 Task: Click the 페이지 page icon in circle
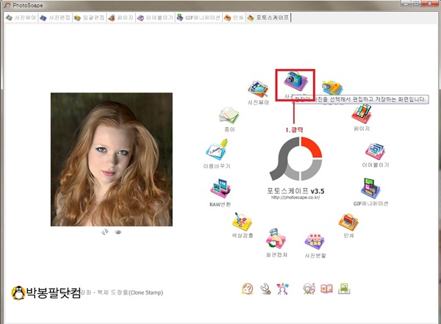click(x=362, y=113)
